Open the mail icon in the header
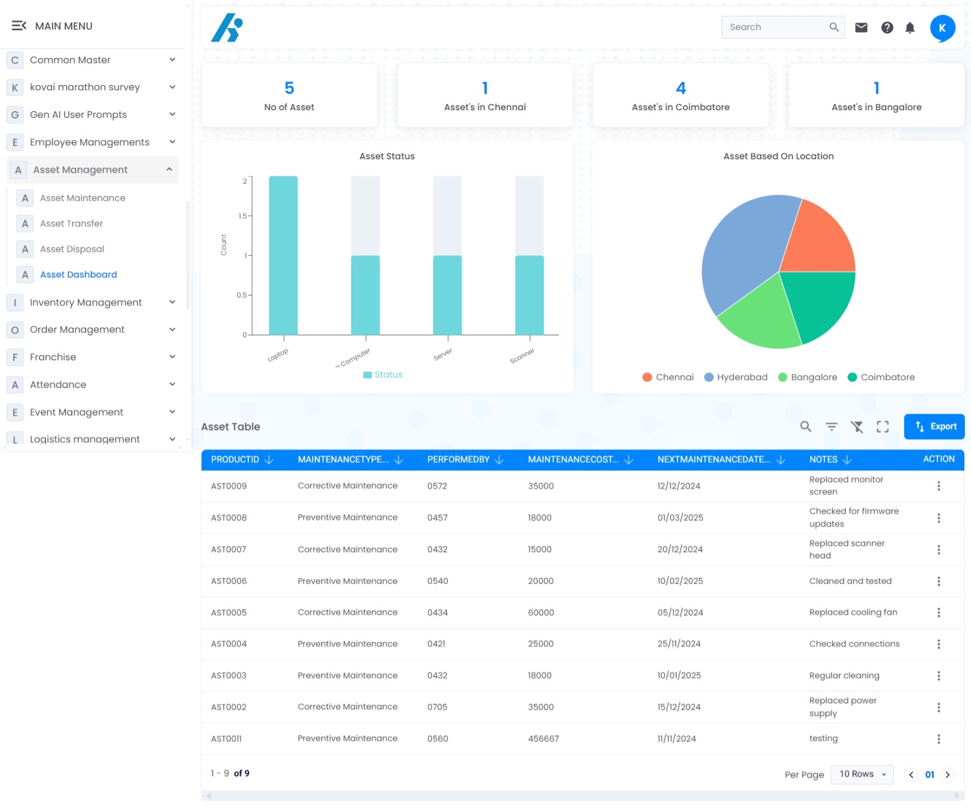This screenshot has height=810, width=971. coord(861,27)
